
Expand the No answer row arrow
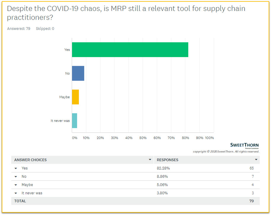tap(16, 177)
